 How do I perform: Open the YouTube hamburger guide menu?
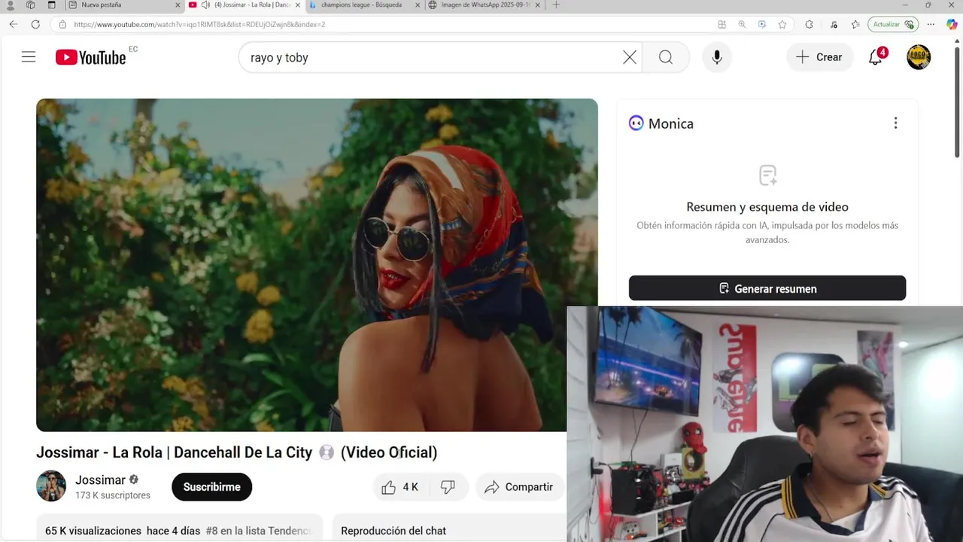pyautogui.click(x=29, y=57)
